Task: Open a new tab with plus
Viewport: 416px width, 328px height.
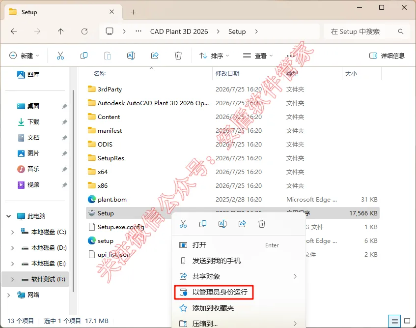Action: (x=134, y=12)
